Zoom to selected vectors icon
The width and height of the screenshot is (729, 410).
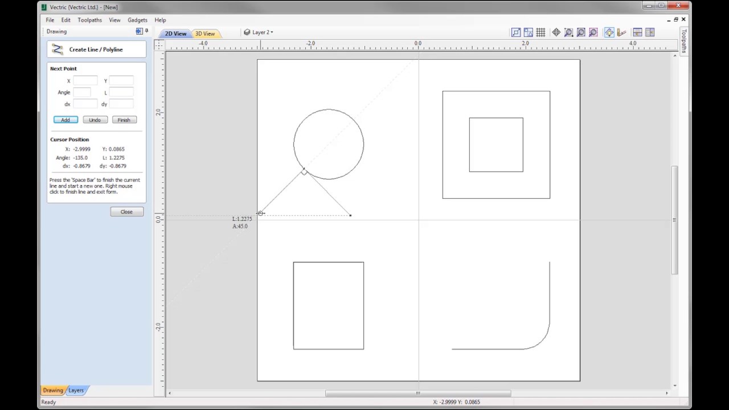593,32
